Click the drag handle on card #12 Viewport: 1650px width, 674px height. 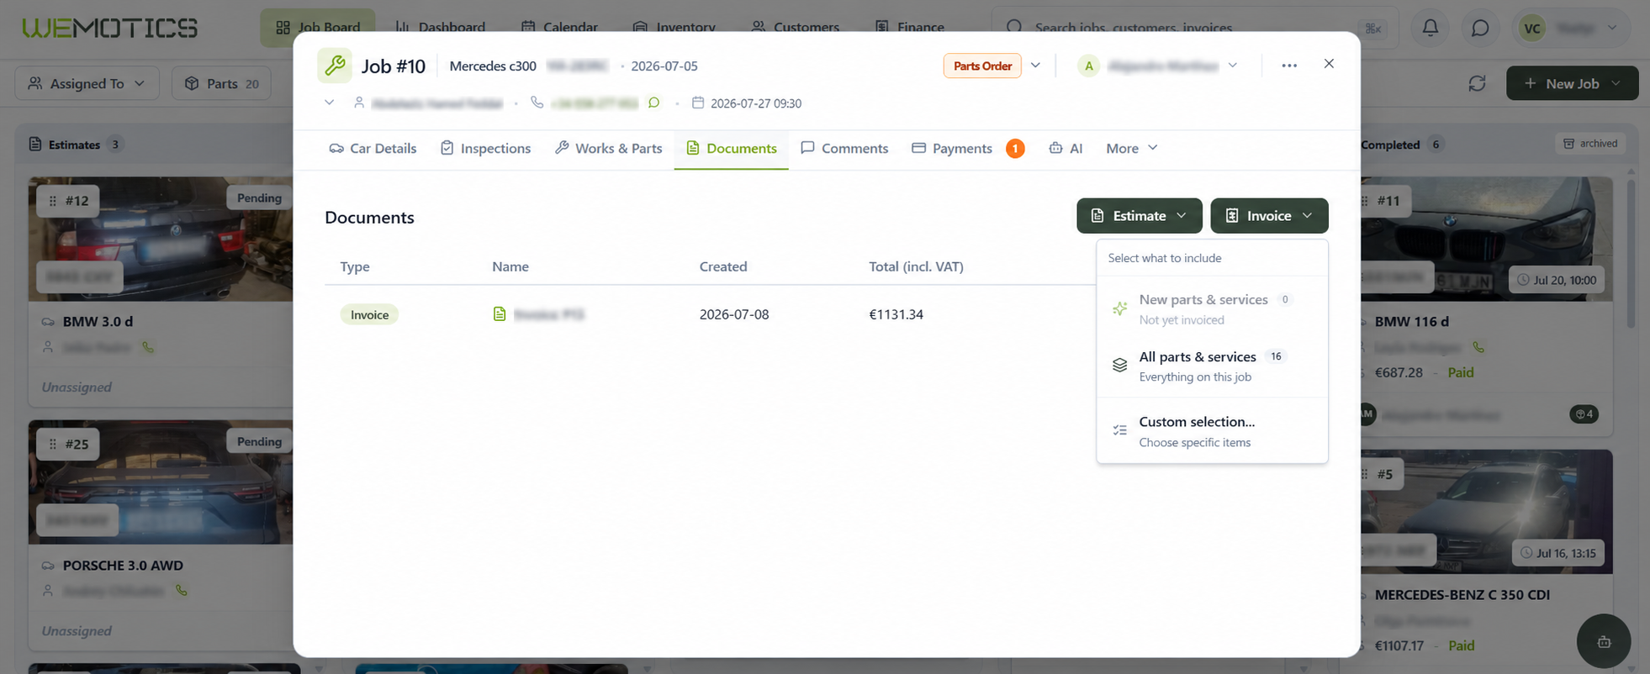coord(53,201)
